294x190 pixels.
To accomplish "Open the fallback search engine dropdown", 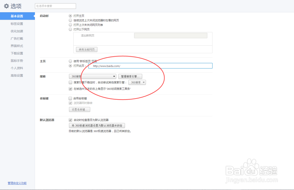I will tap(137, 82).
